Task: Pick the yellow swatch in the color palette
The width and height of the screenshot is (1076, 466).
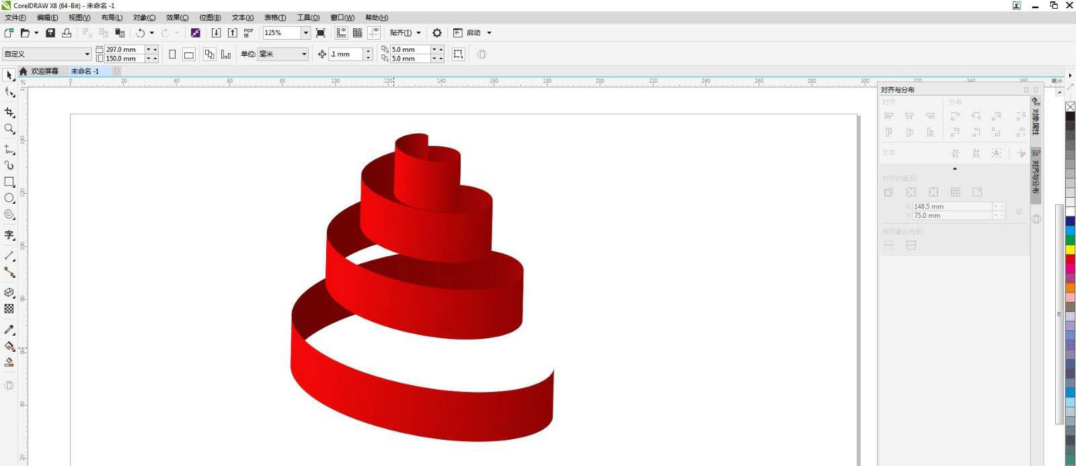Action: (1070, 249)
